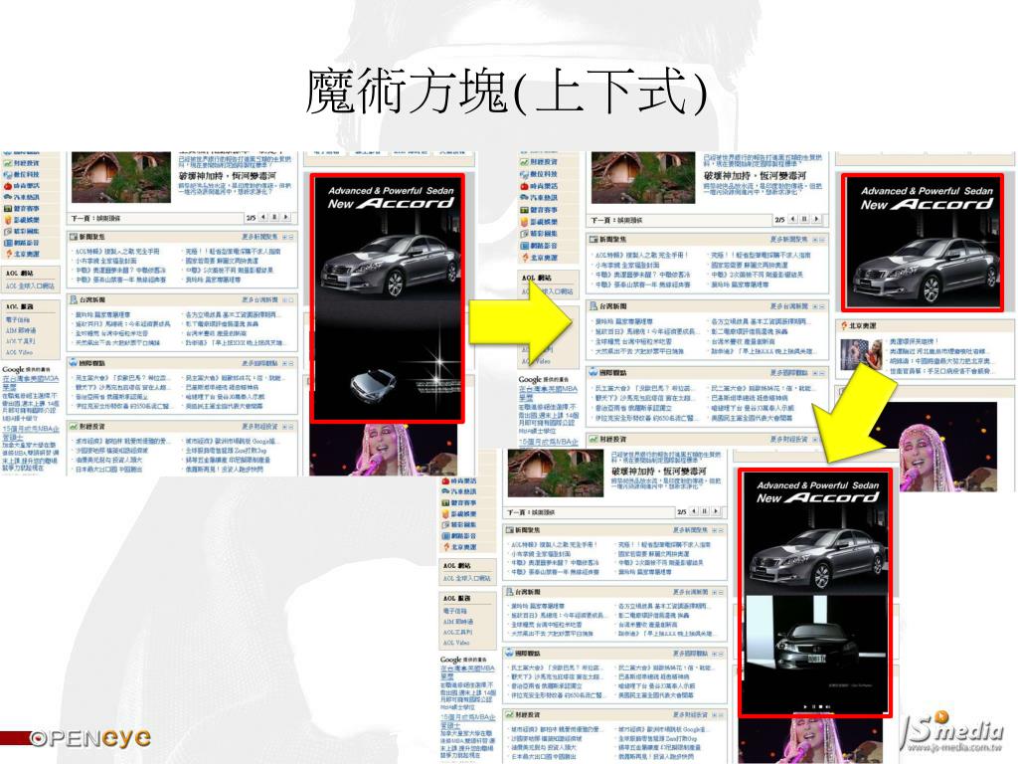The height and width of the screenshot is (764, 1018).
Task: Open headline 破壞神加持 恆河變毒河 in left screenshot
Action: pos(228,176)
